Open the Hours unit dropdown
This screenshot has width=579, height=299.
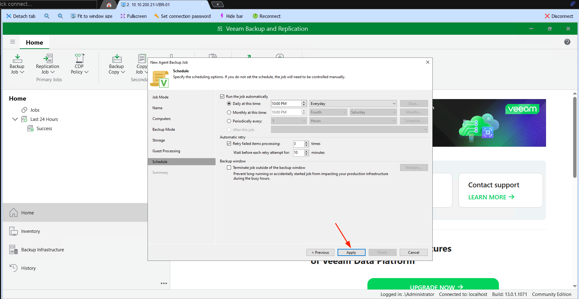[x=353, y=121]
